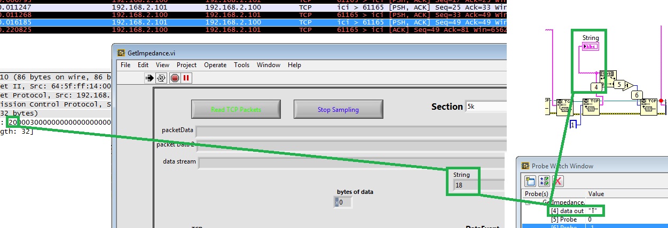This screenshot has height=228, width=668.
Task: Click probe marker 6 on the diagram
Action: click(636, 95)
